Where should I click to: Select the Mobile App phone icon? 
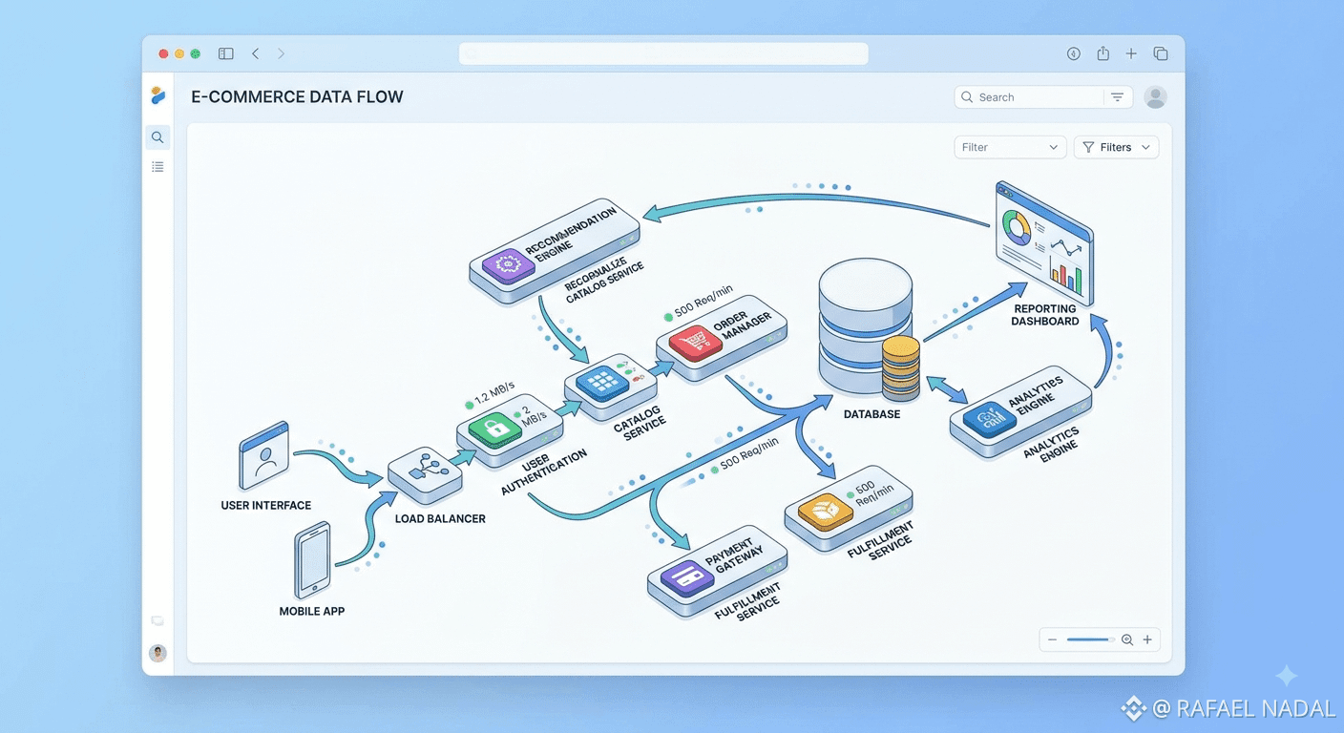(x=313, y=559)
